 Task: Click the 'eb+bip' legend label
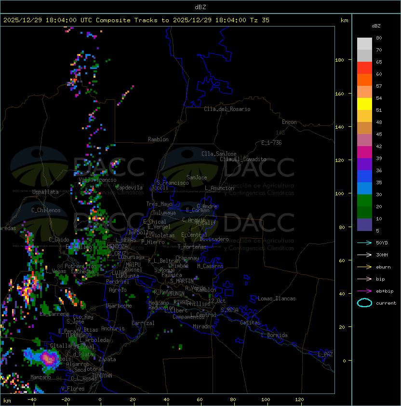[385, 291]
